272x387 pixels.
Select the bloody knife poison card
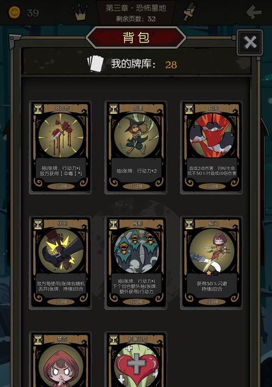(60, 148)
